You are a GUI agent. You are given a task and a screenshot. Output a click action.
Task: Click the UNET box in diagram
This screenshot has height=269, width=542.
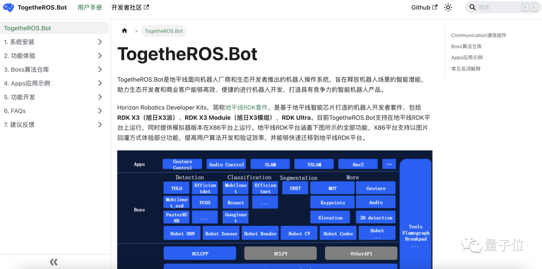click(295, 188)
